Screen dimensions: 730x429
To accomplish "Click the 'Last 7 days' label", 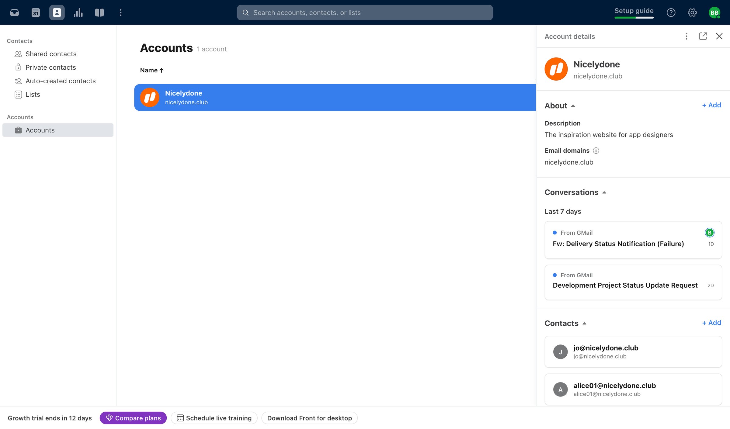I will [563, 212].
